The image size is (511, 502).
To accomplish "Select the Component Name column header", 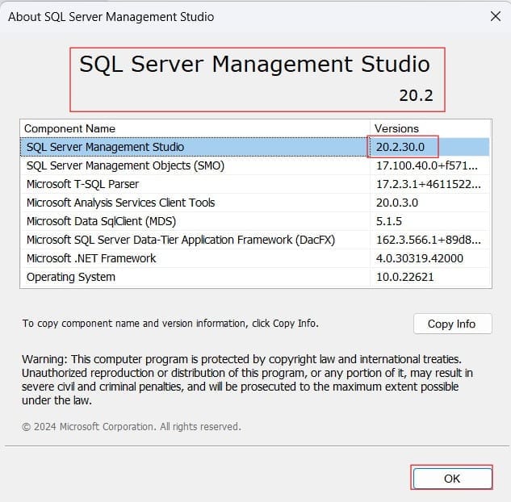I will 195,128.
